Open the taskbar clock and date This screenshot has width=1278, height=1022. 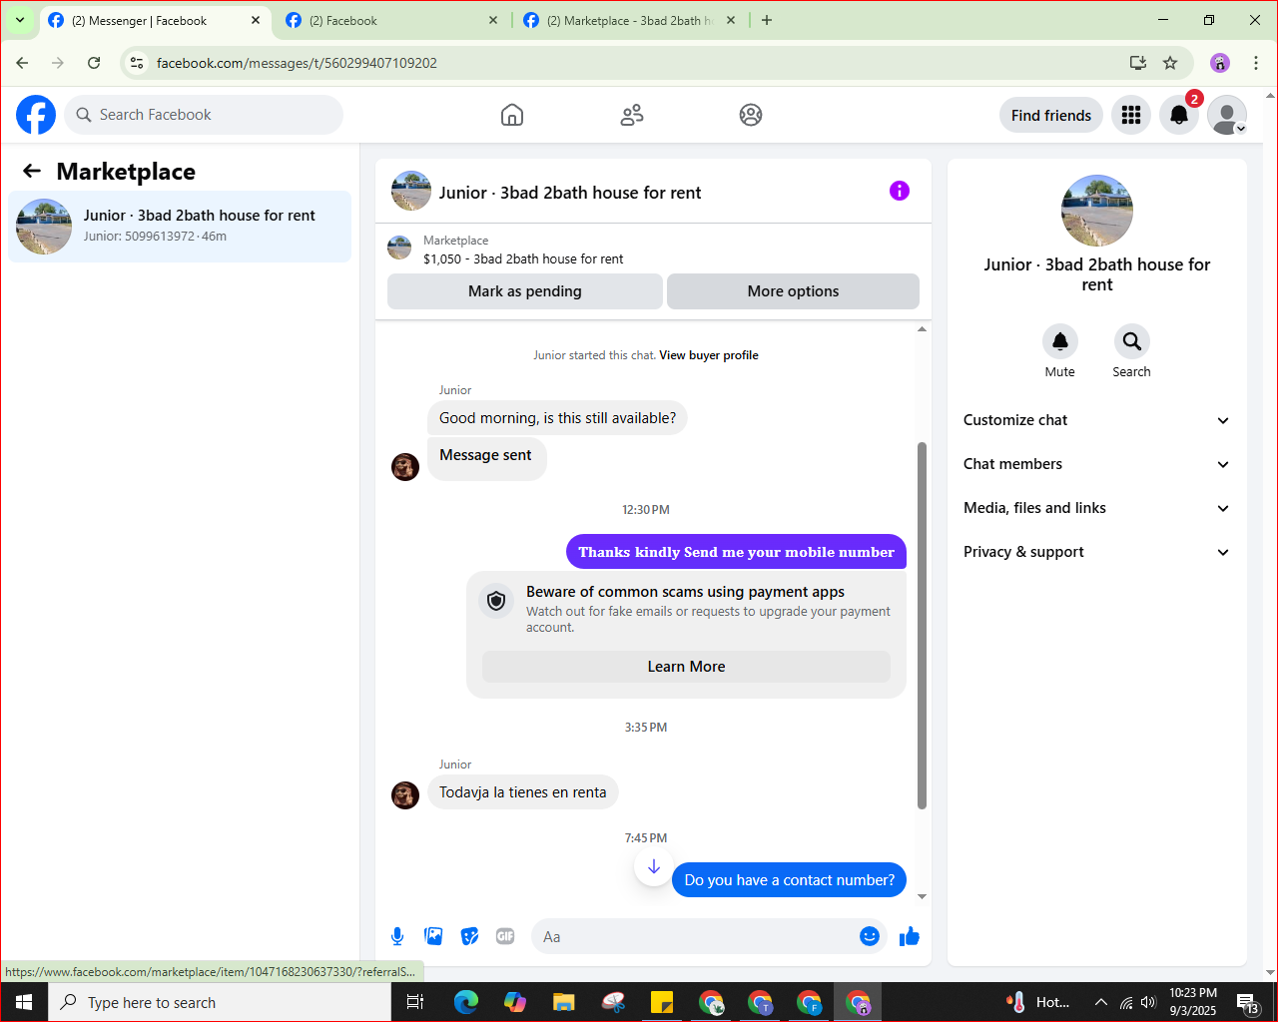1193,1002
